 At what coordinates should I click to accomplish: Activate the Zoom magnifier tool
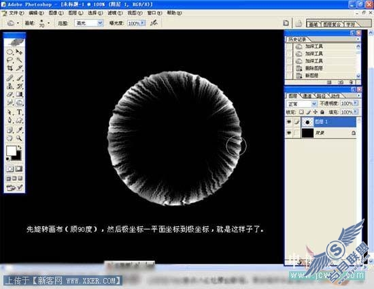(19, 138)
